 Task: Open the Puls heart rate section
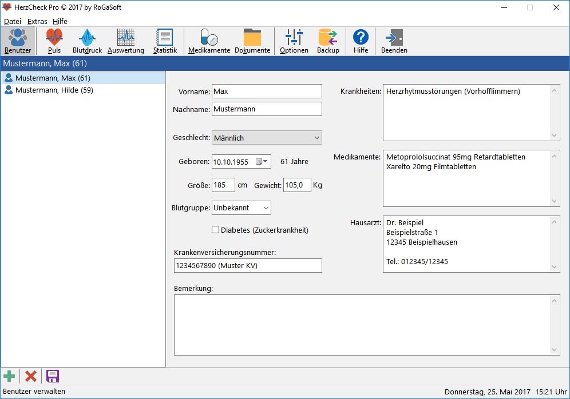point(54,41)
